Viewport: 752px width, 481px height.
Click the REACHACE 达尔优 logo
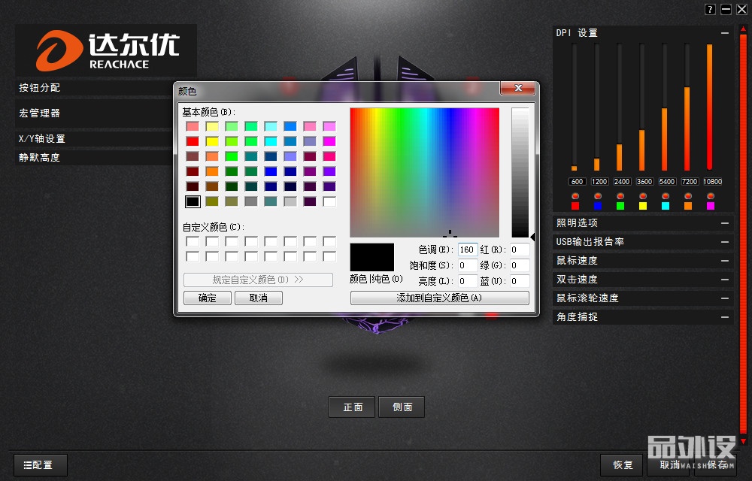(x=107, y=50)
